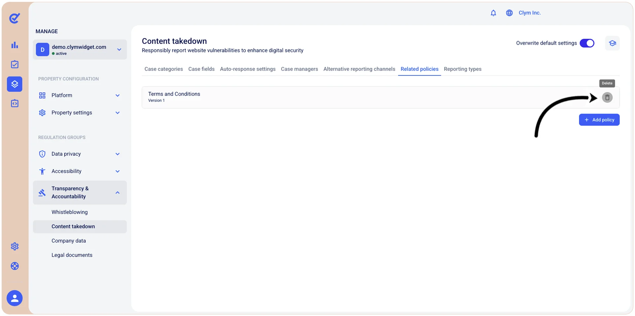Switch to Case categories tab
Viewport: 635px width, 316px height.
(164, 69)
